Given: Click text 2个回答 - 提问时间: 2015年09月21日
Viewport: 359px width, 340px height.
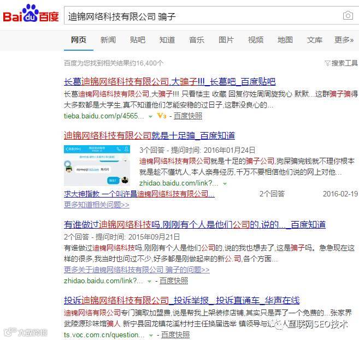Looking at the screenshot, I should 122,237.
